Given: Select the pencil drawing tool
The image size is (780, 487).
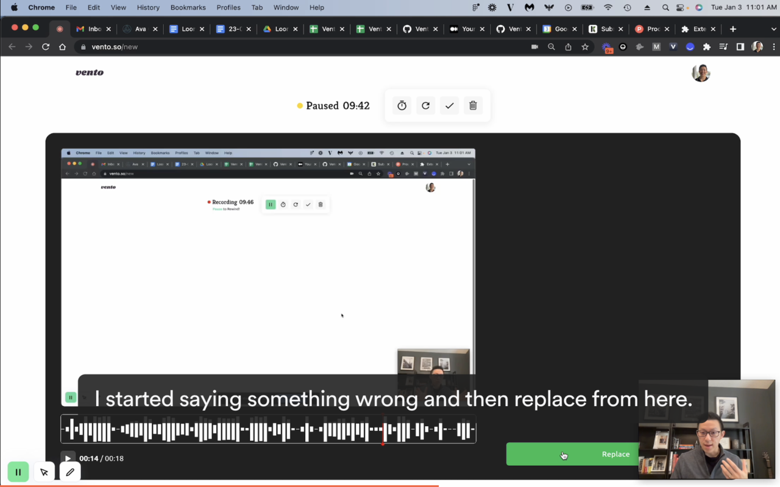Looking at the screenshot, I should tap(69, 472).
